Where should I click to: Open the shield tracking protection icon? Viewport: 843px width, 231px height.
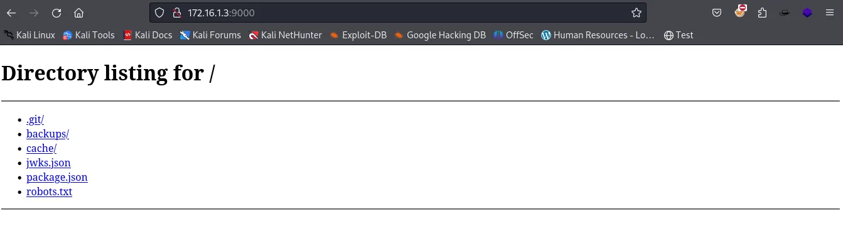tap(159, 13)
